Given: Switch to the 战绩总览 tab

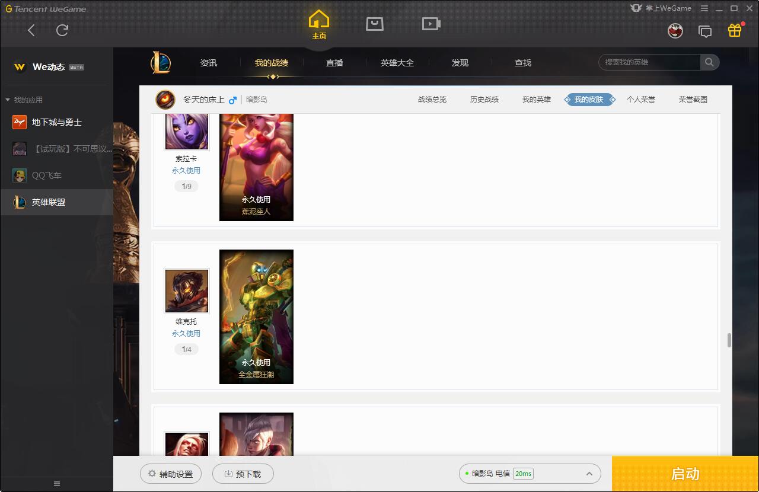Looking at the screenshot, I should (432, 100).
